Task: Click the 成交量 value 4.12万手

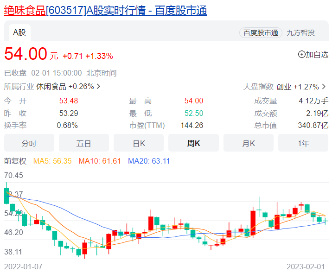Action: (x=313, y=101)
